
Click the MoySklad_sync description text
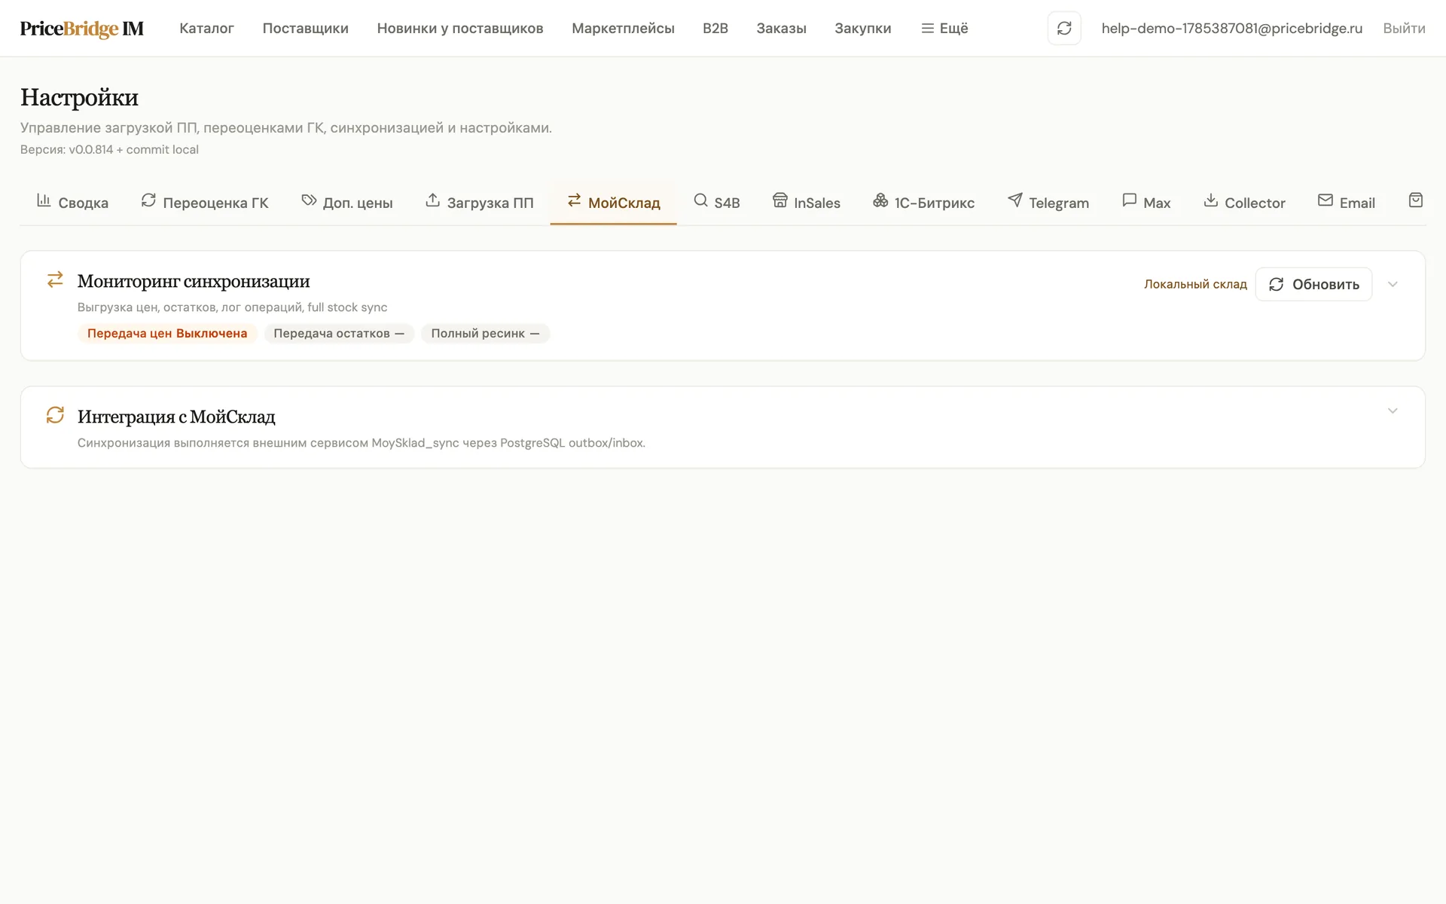pos(361,442)
